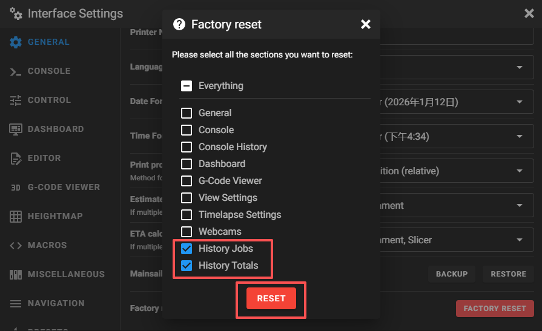Viewport: 542px width, 331px height.
Task: Click the Factory reset help question icon
Action: (179, 24)
